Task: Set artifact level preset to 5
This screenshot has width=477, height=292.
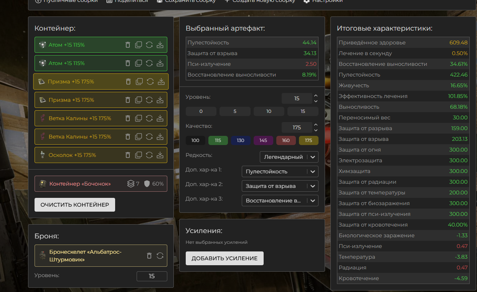Action: click(235, 111)
